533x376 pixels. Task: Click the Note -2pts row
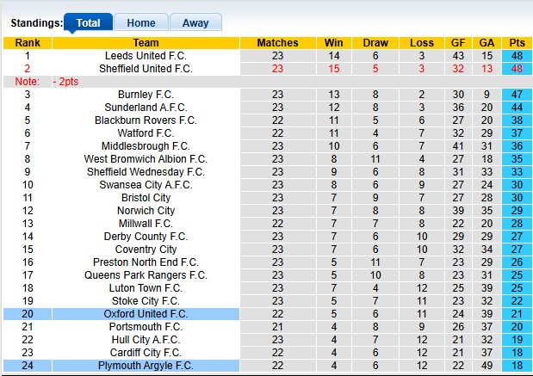(52, 82)
